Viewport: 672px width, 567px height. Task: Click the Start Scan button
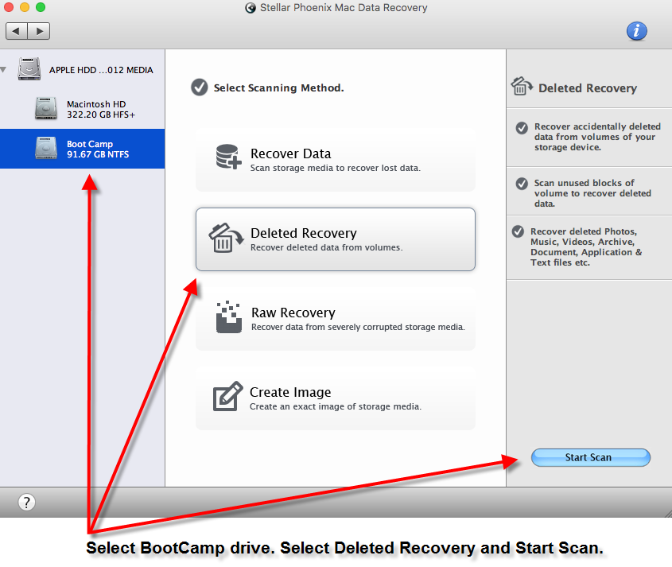point(591,457)
